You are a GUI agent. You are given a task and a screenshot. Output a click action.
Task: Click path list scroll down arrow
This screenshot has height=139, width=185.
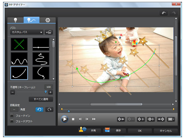click(53, 79)
